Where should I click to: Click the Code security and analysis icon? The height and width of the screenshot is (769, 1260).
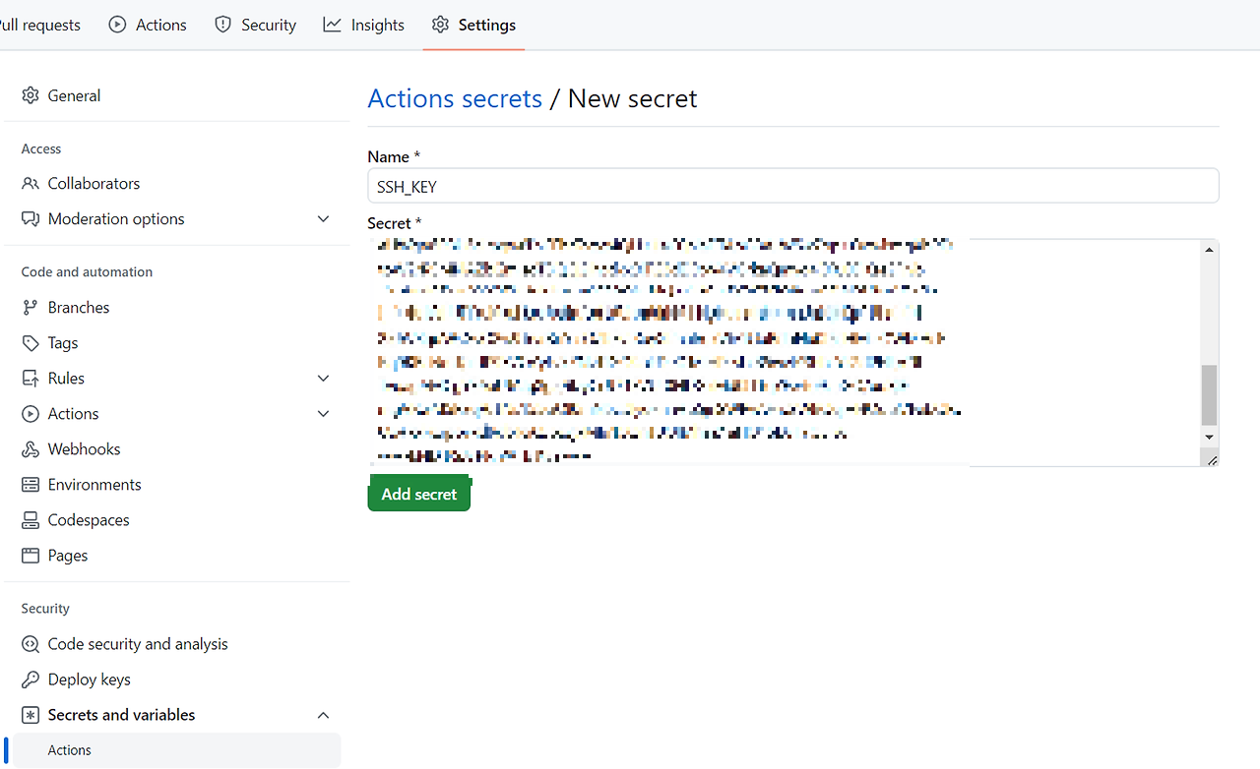click(31, 644)
